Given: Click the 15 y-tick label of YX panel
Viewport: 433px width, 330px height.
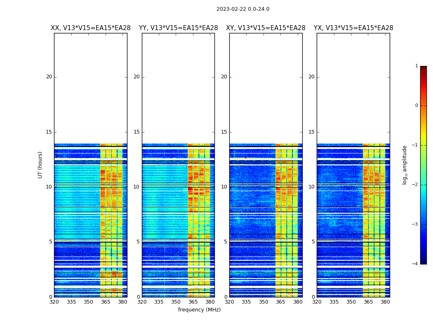Looking at the screenshot, I should click(313, 132).
